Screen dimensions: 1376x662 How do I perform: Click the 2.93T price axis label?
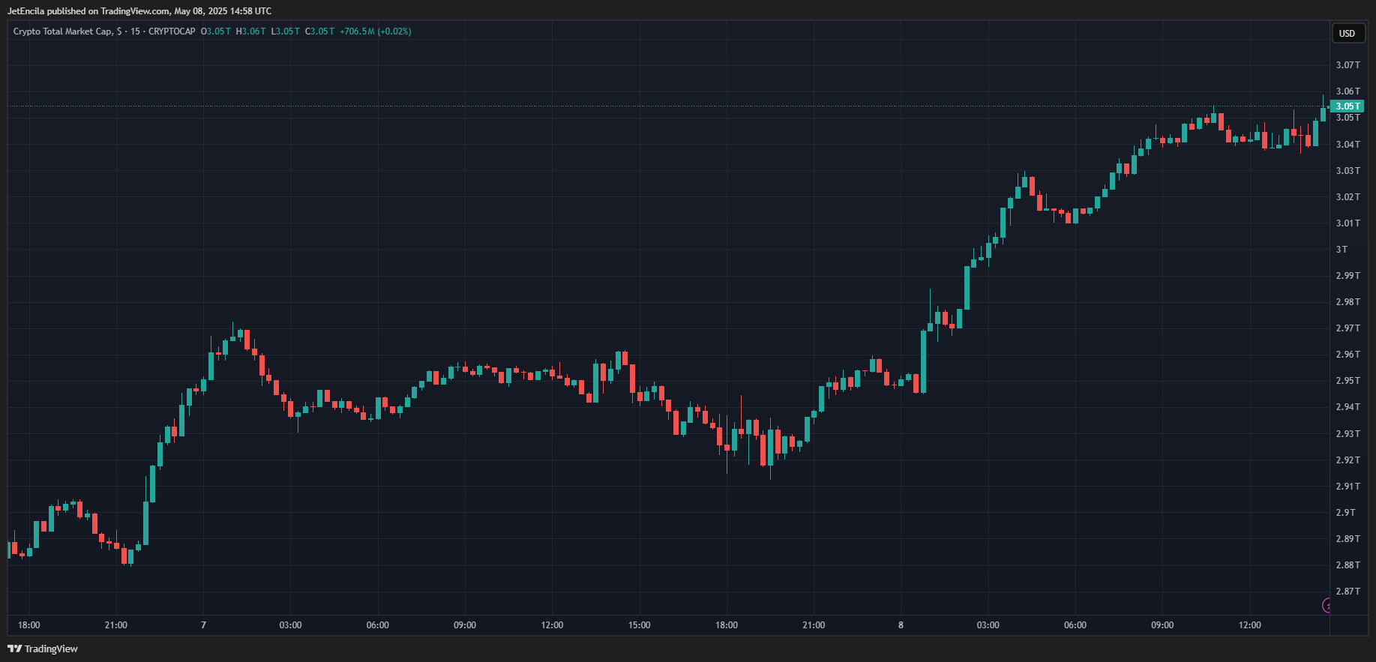[x=1348, y=434]
